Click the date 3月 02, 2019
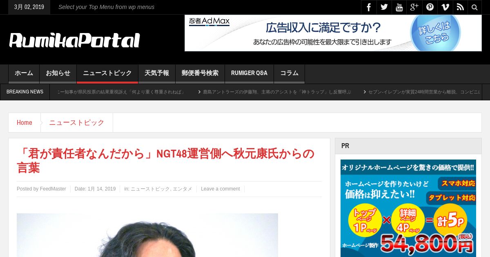 coord(29,7)
